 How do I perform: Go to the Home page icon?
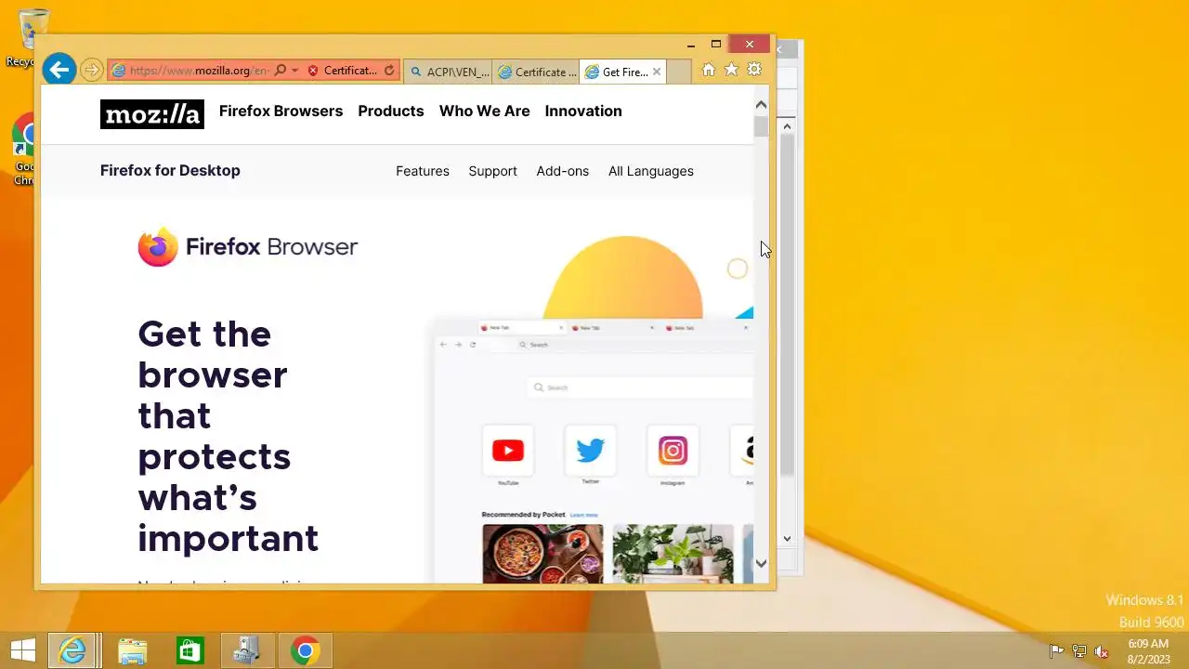click(x=709, y=70)
